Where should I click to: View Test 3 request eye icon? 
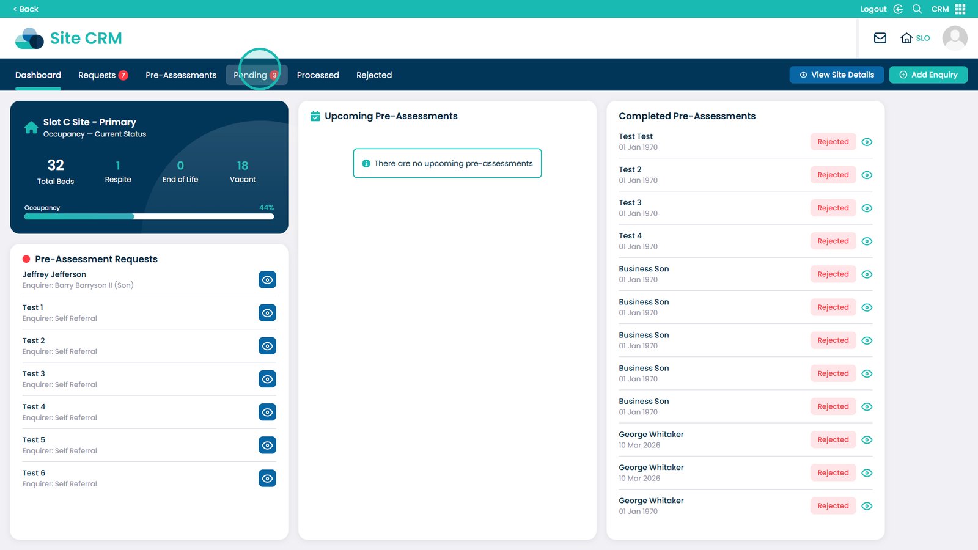click(267, 379)
